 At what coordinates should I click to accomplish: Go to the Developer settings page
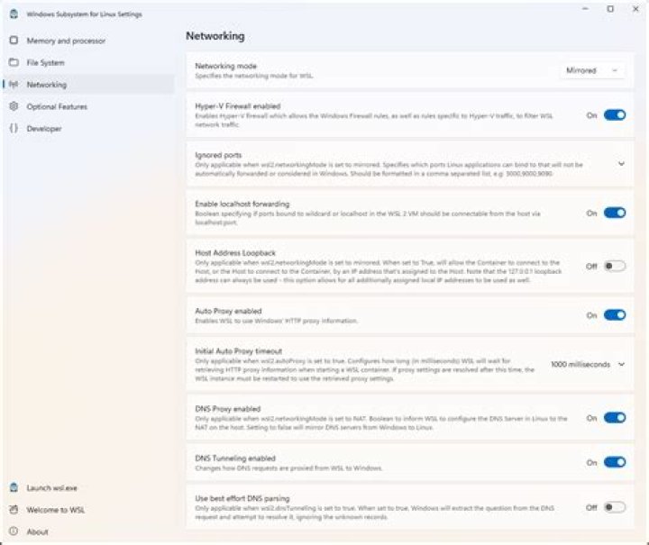point(44,129)
